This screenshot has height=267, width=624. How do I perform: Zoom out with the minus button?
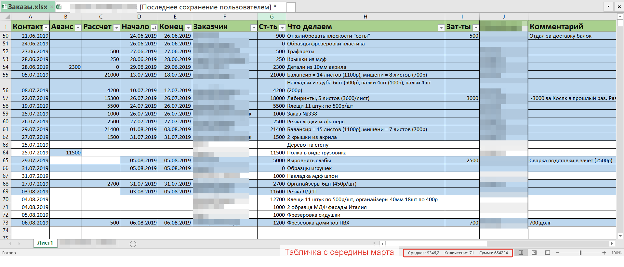tap(557, 253)
